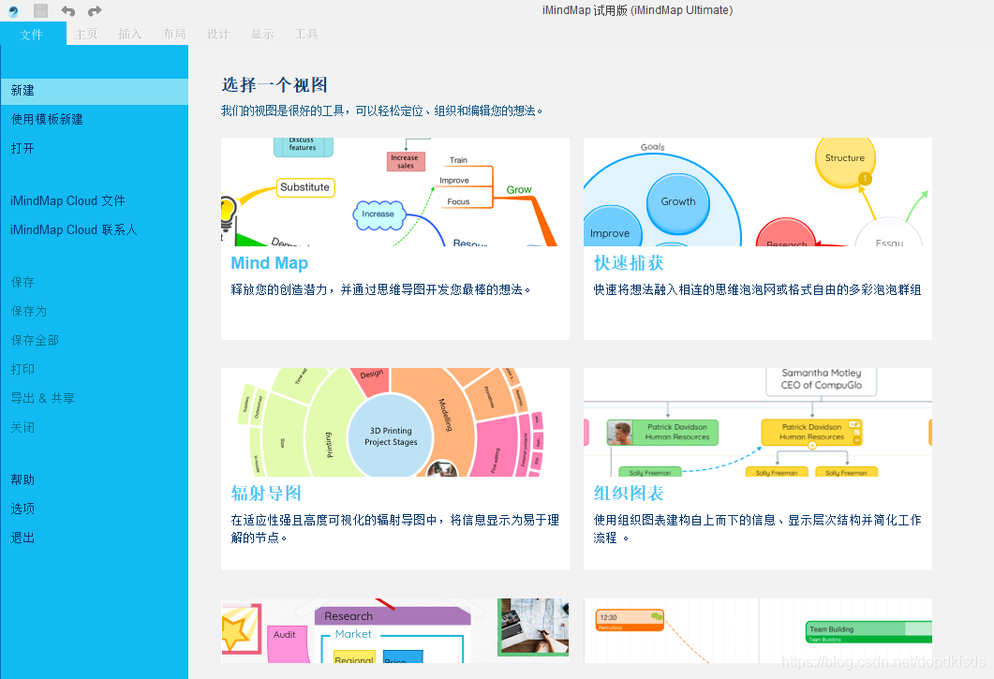The height and width of the screenshot is (679, 994).
Task: Open the 文件 tab
Action: 32,35
